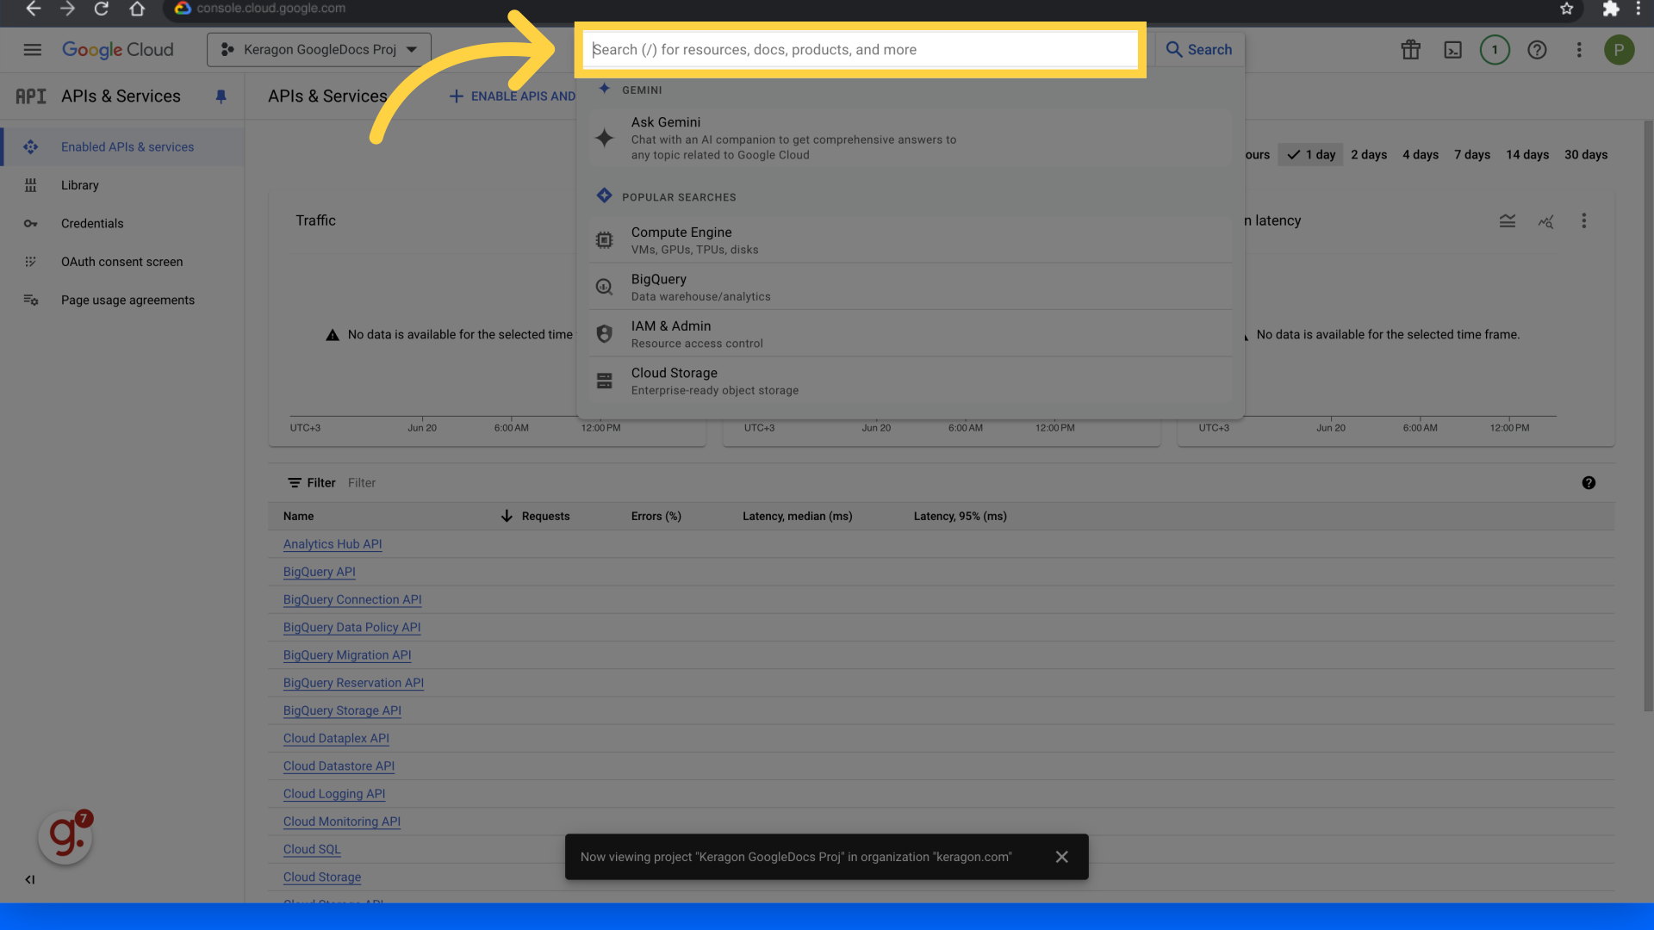This screenshot has width=1654, height=930.
Task: Sort by Latency, median (ms) column
Action: coord(797,517)
